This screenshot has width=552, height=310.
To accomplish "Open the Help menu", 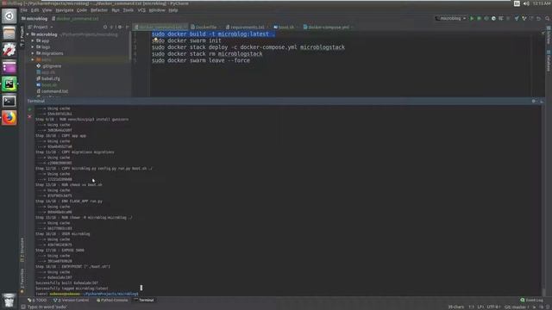I will click(x=173, y=10).
